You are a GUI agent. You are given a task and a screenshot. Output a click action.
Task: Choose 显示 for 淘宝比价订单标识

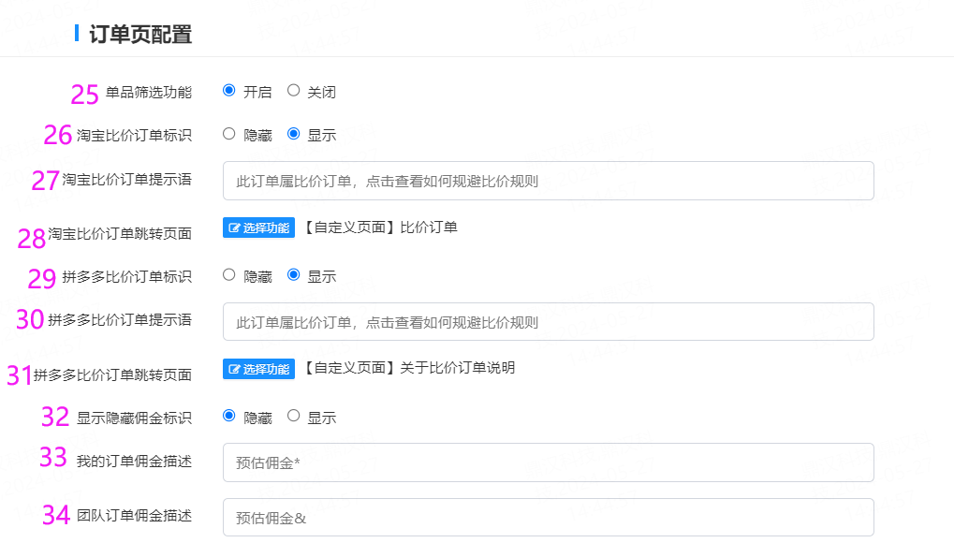coord(293,134)
